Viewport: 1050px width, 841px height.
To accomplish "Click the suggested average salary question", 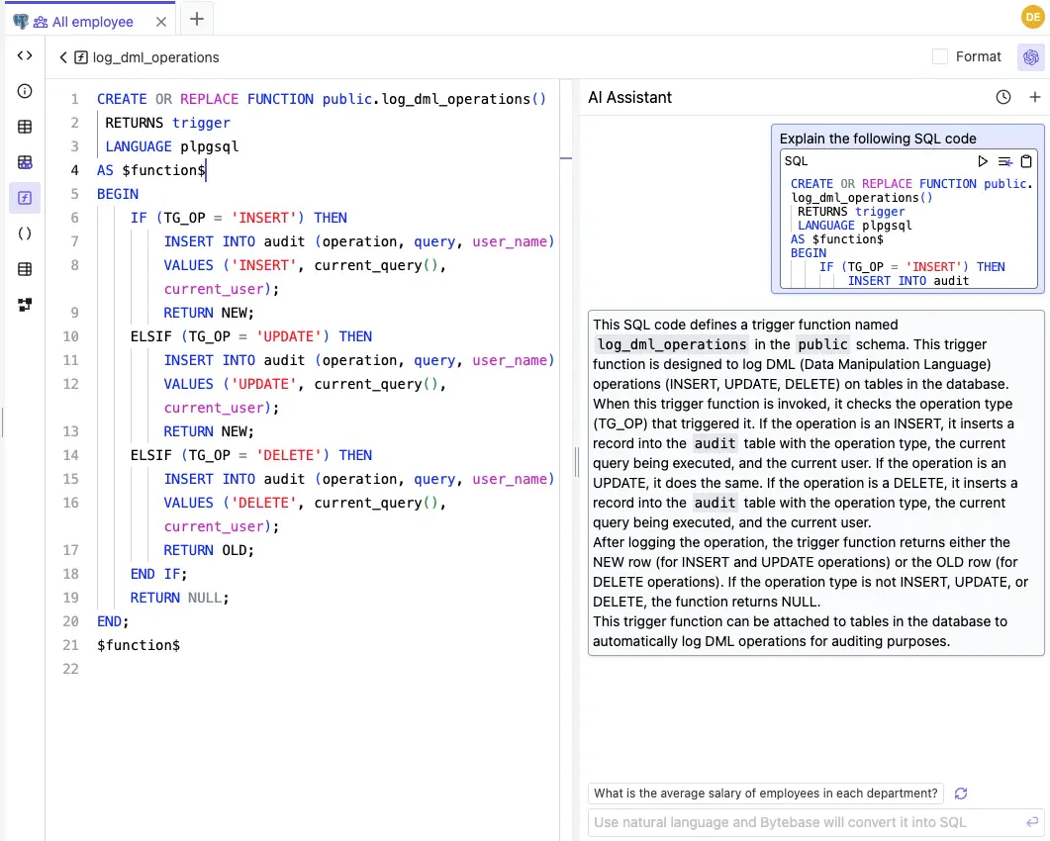I will point(764,794).
